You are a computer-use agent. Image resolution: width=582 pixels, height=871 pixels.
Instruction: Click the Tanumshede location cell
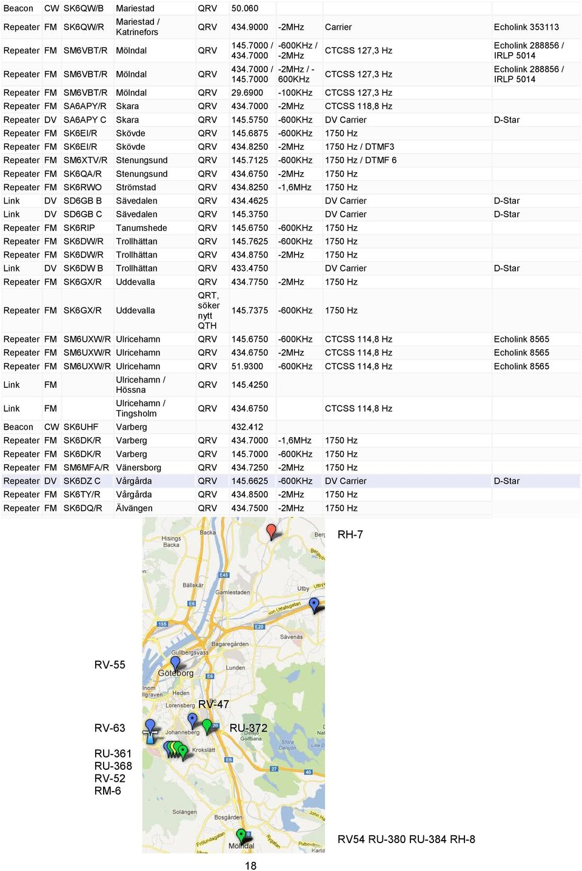[x=141, y=228]
